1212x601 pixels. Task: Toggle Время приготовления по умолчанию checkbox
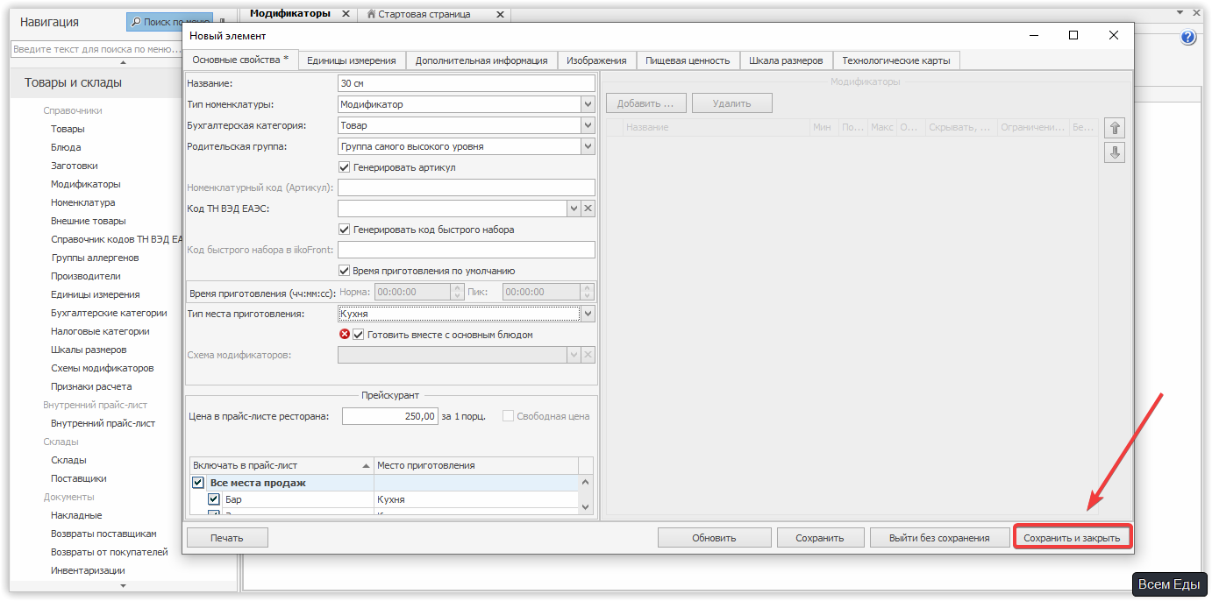click(x=344, y=271)
